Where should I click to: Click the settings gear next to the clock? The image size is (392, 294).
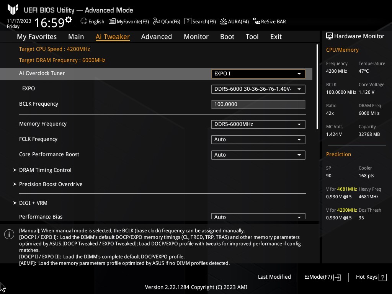point(69,20)
